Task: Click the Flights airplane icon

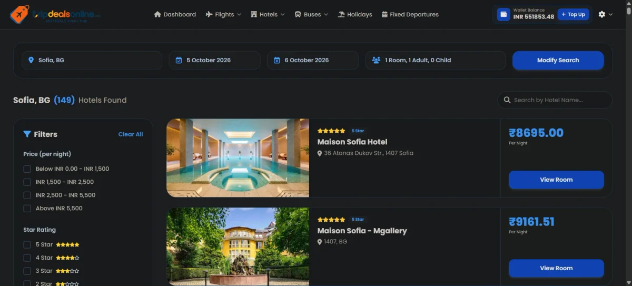Action: point(209,14)
